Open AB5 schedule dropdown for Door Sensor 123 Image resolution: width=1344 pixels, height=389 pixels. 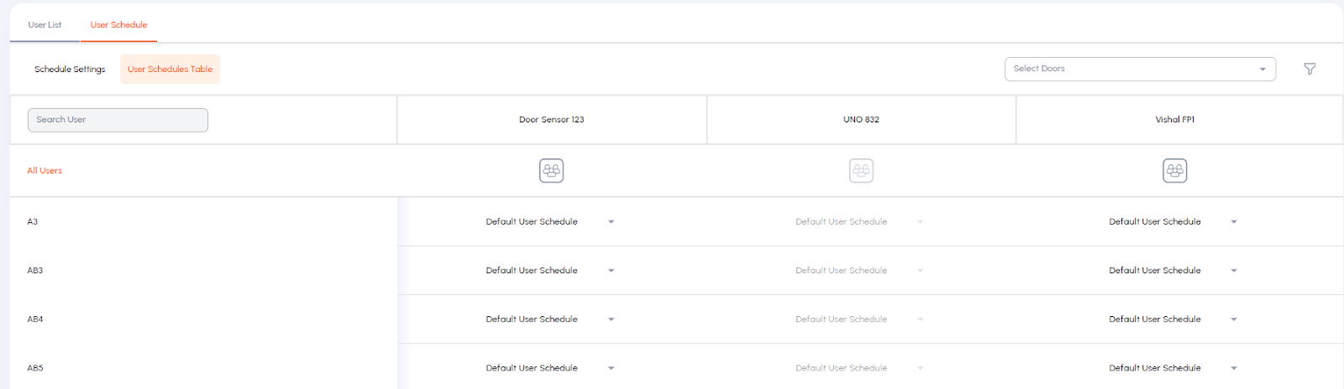click(550, 368)
